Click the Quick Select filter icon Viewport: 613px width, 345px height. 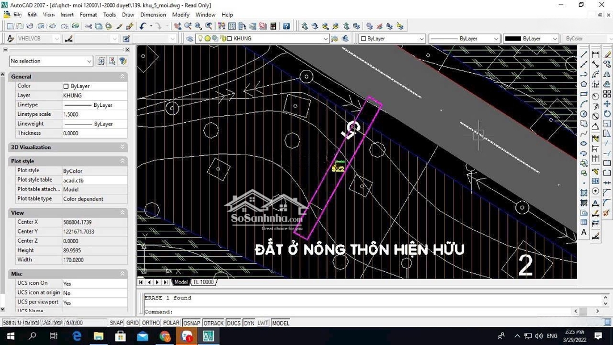click(123, 61)
